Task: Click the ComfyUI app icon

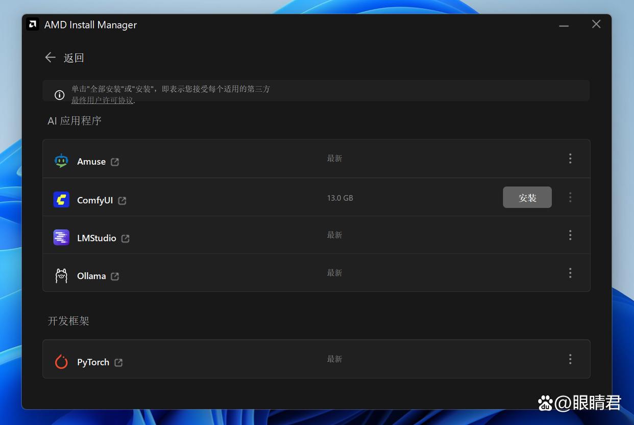Action: pos(61,199)
